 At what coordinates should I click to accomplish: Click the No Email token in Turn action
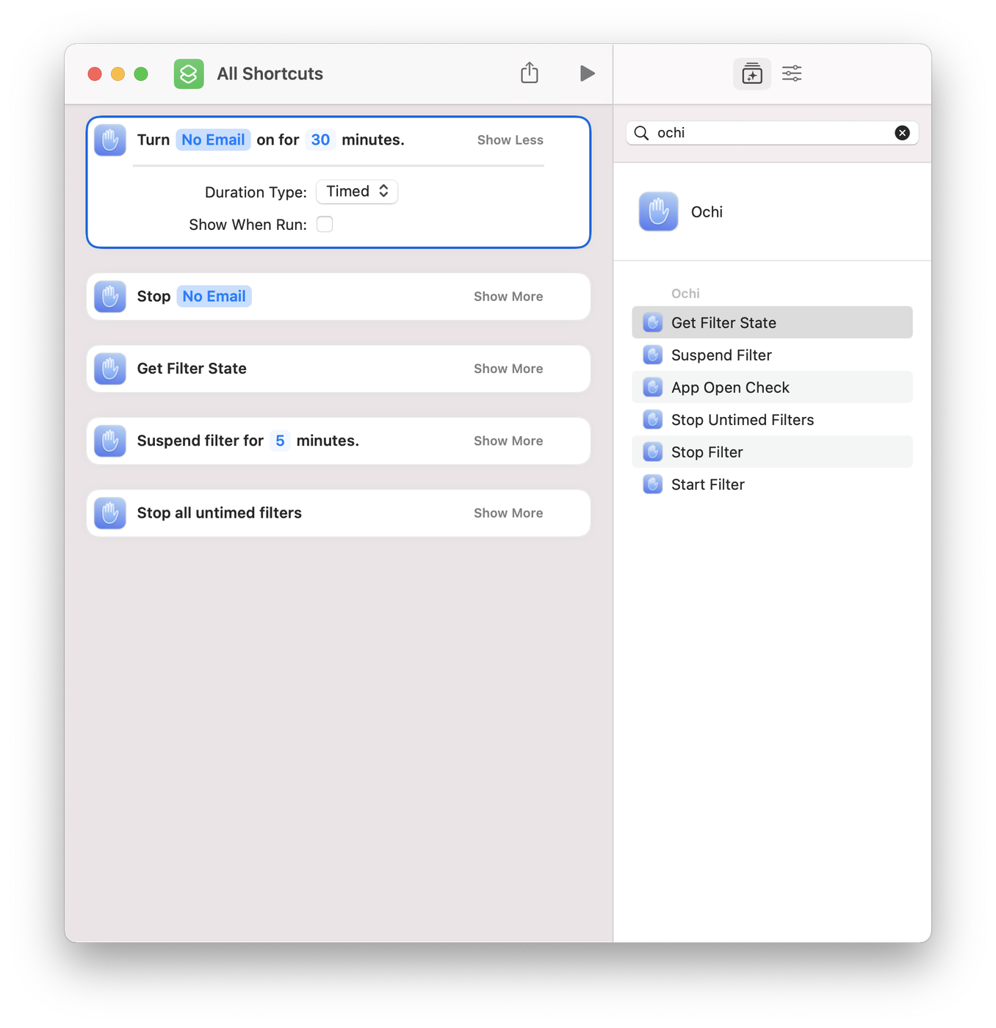tap(213, 140)
